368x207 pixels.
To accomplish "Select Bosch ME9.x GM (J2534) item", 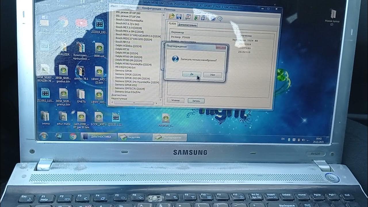I will [x=129, y=31].
